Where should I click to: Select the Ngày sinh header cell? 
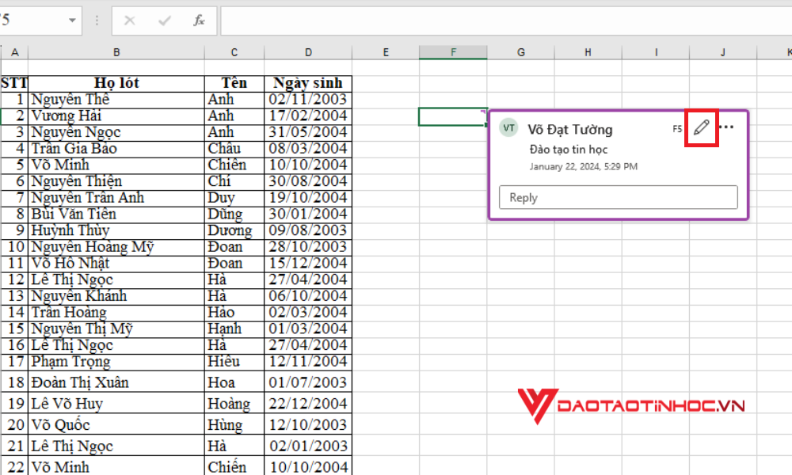coord(308,82)
